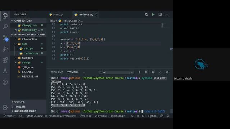Click the python | methods.py status item
Viewport: 230px width, 129px height.
(110, 116)
